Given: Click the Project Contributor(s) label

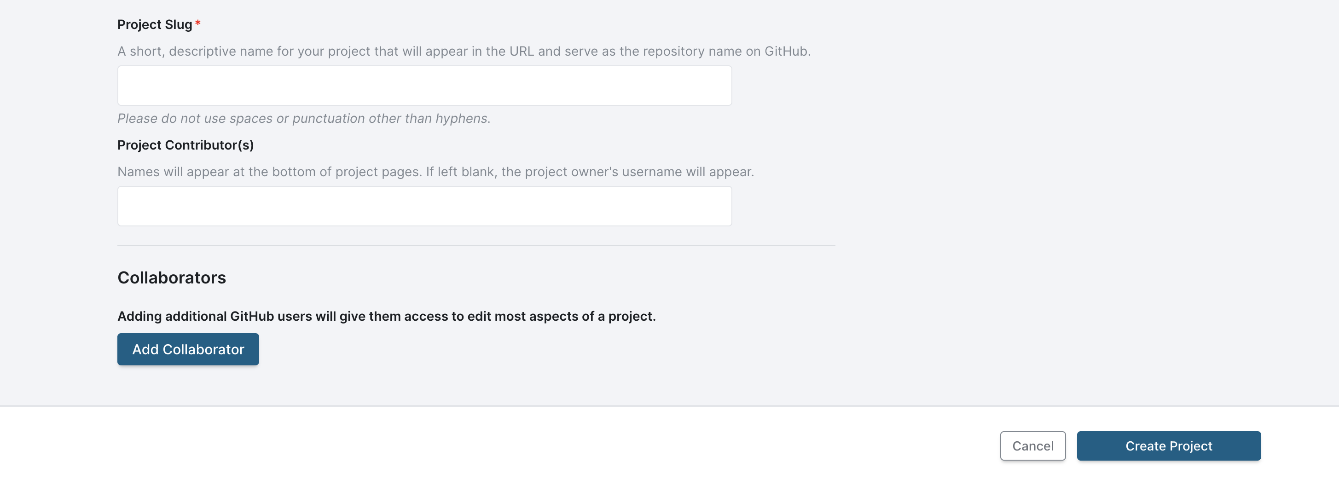Looking at the screenshot, I should (x=185, y=145).
